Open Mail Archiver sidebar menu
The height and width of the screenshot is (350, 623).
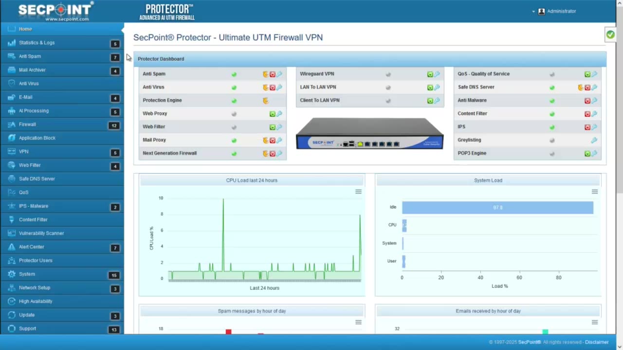pyautogui.click(x=62, y=70)
